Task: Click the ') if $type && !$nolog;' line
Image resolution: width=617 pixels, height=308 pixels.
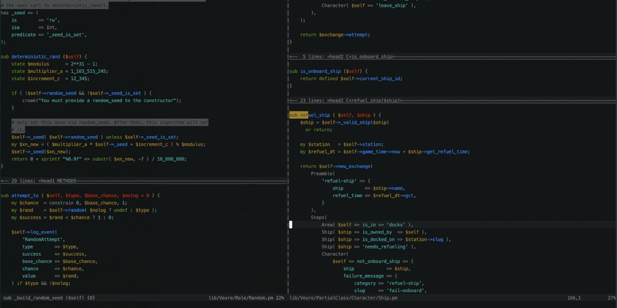Action: (41, 283)
